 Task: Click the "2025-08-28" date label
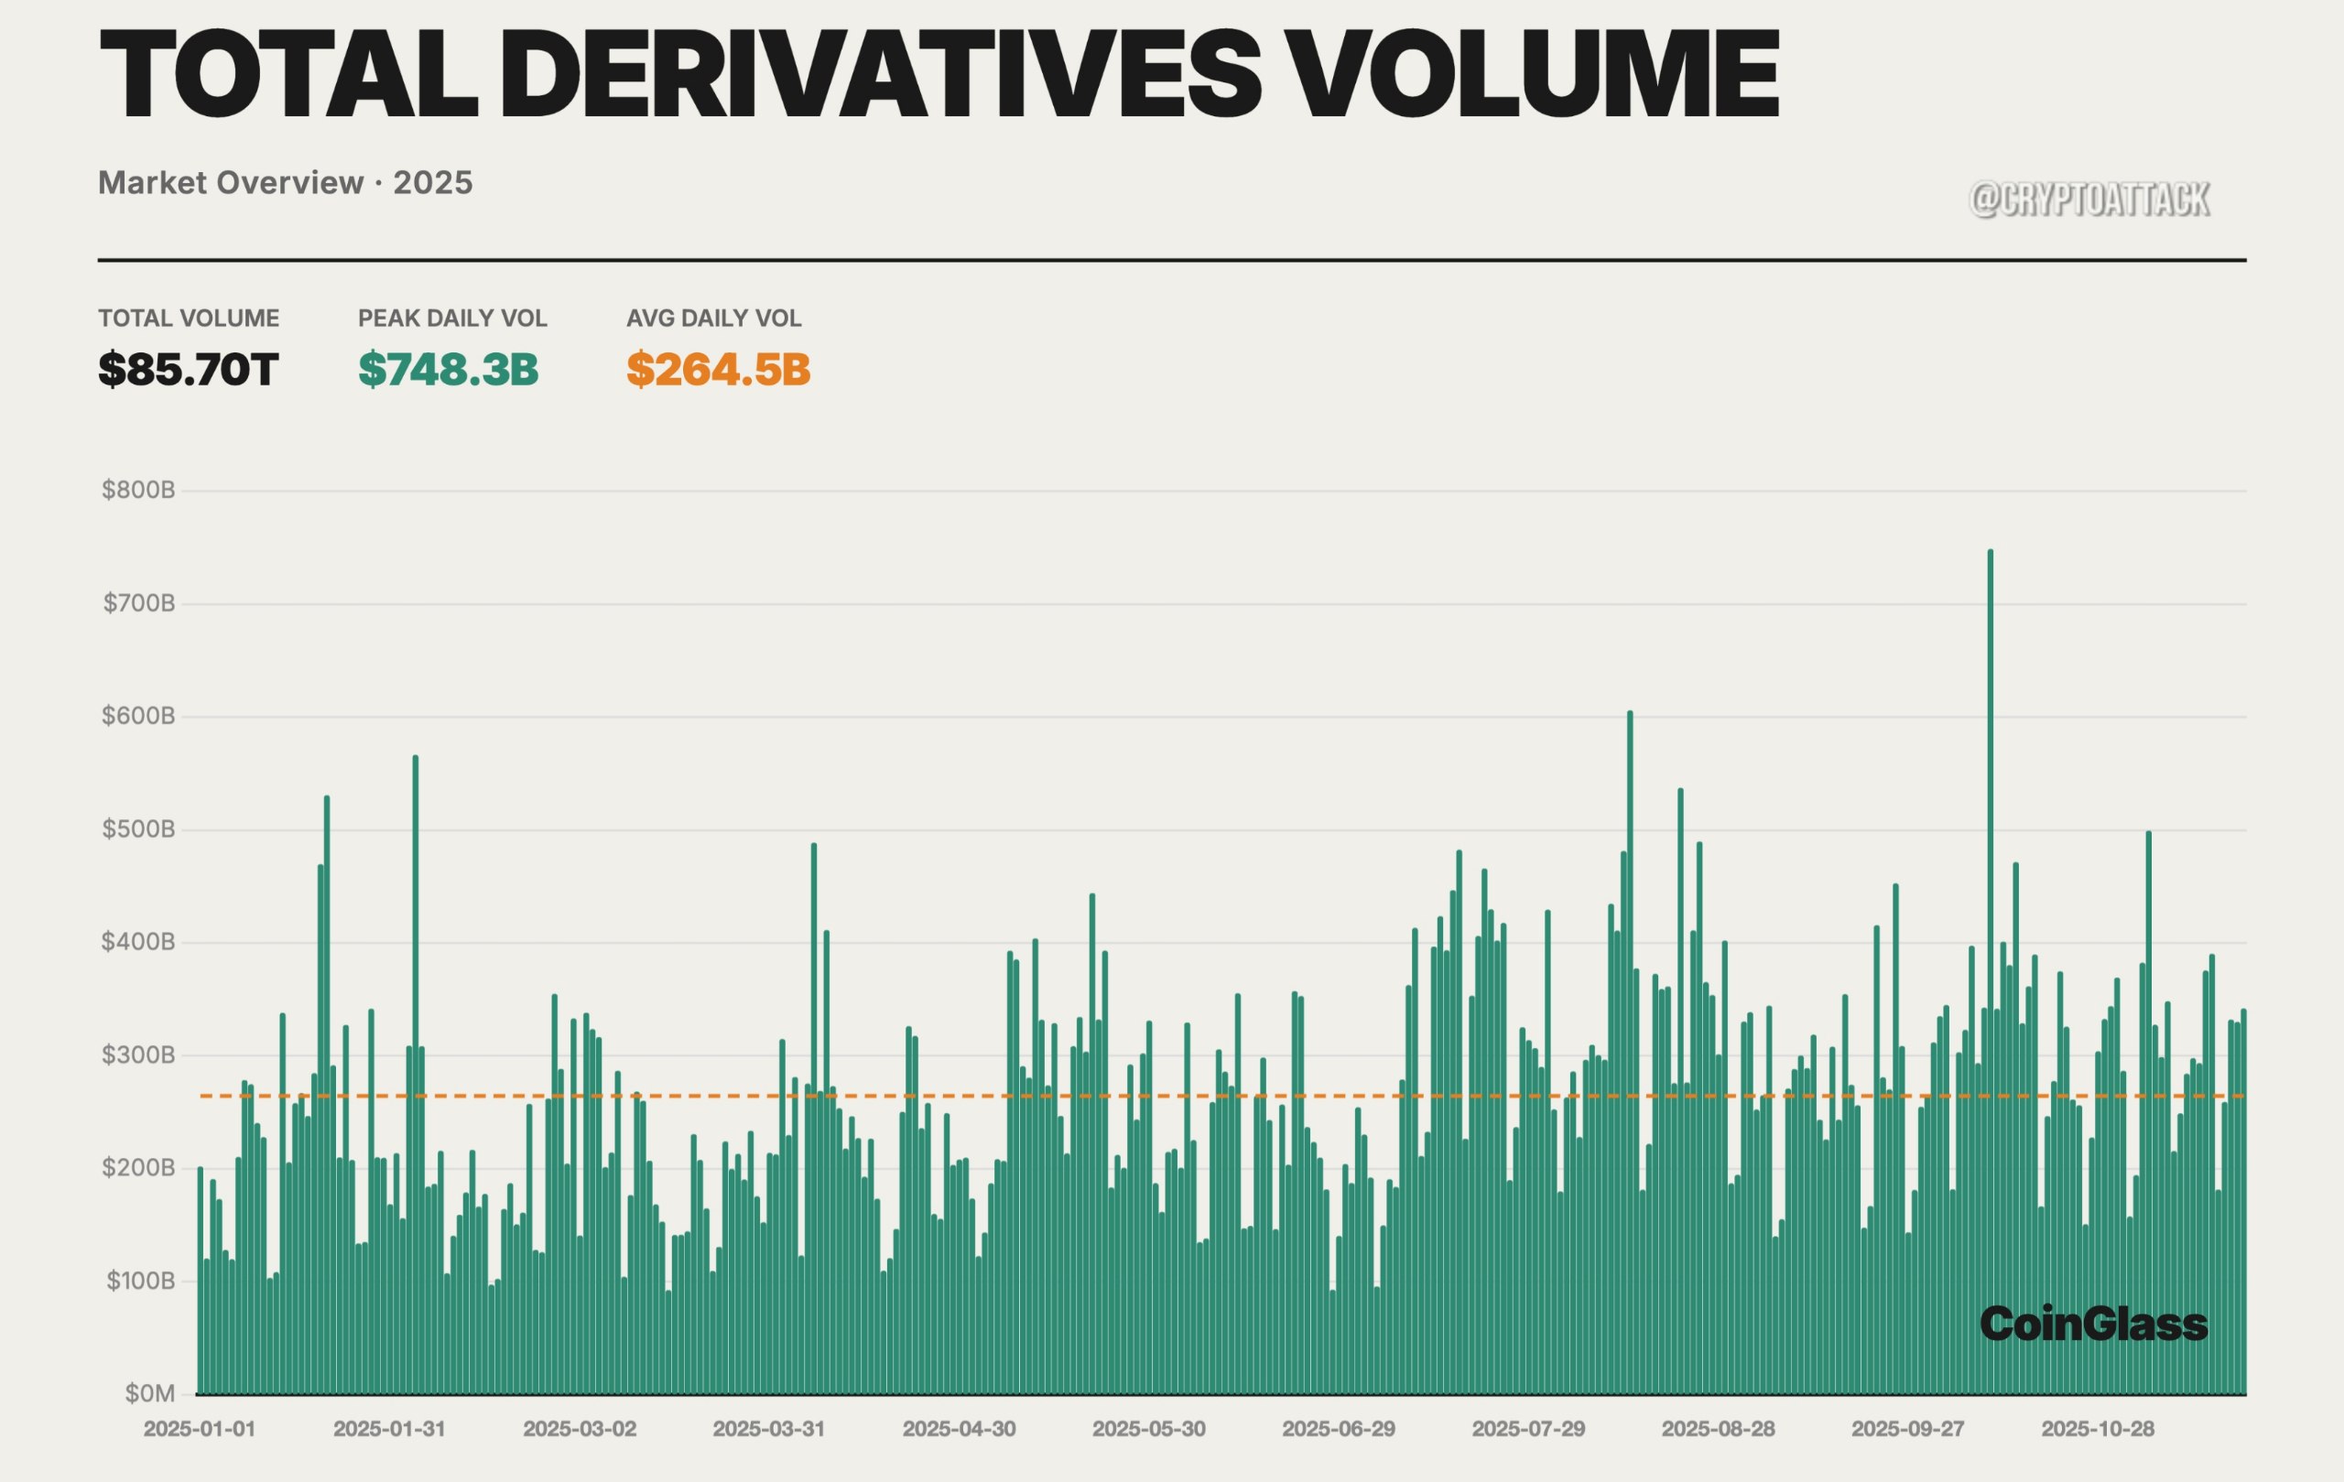(x=1718, y=1430)
